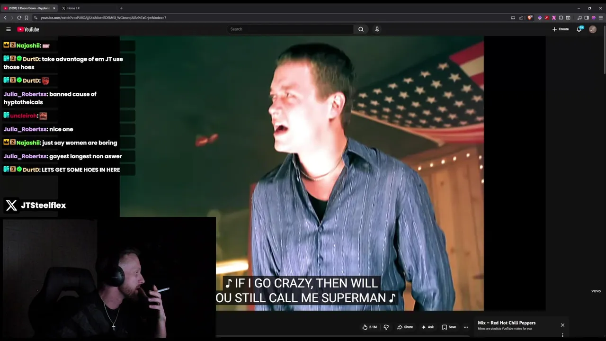Screen dimensions: 606x341
Task: Click the browser address bar URL
Action: (103, 18)
